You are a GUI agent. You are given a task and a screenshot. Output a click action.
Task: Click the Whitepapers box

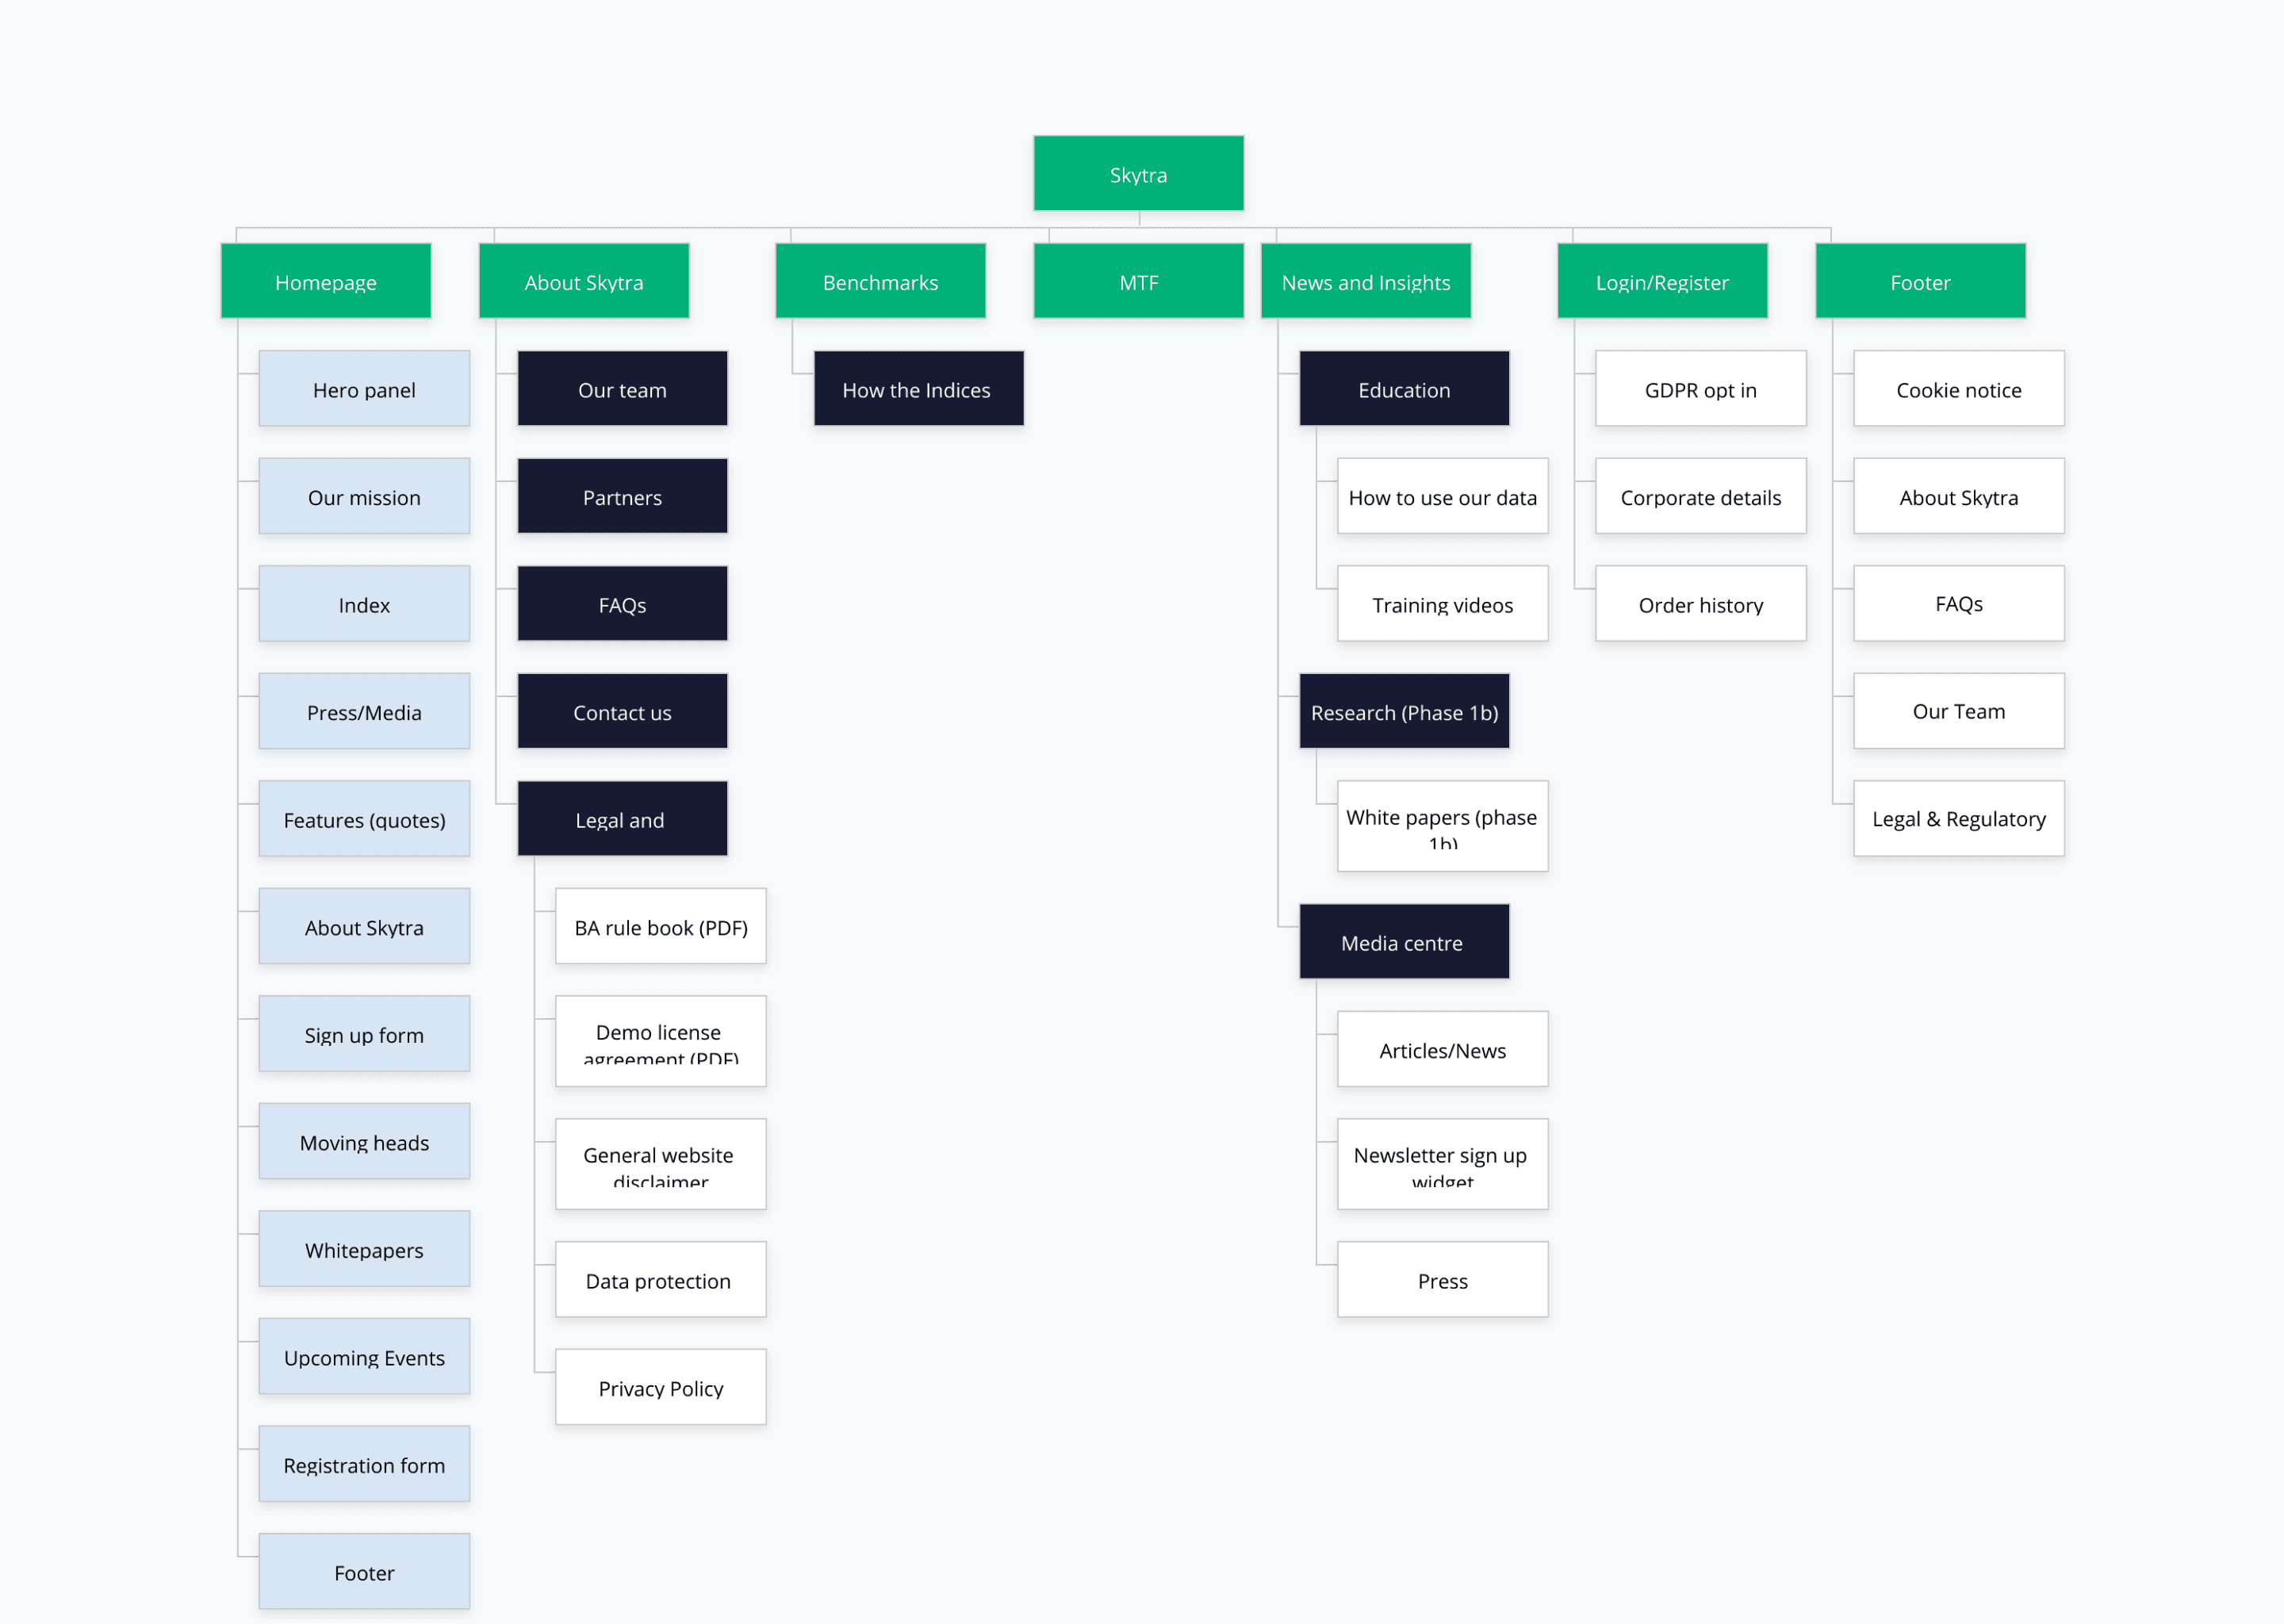pos(364,1249)
